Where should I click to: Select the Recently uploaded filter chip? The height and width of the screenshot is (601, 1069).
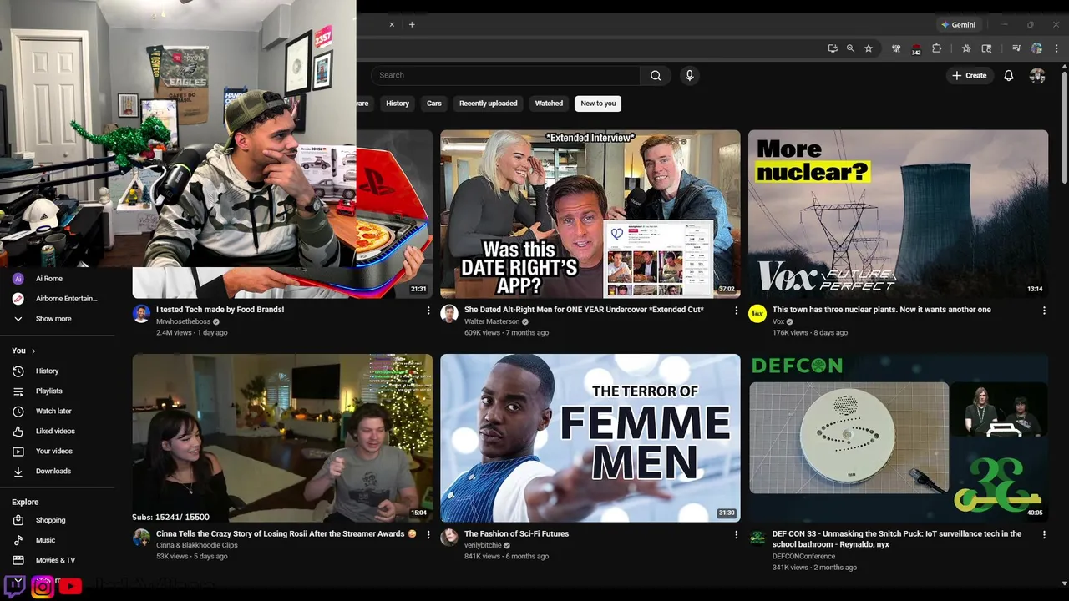(489, 104)
